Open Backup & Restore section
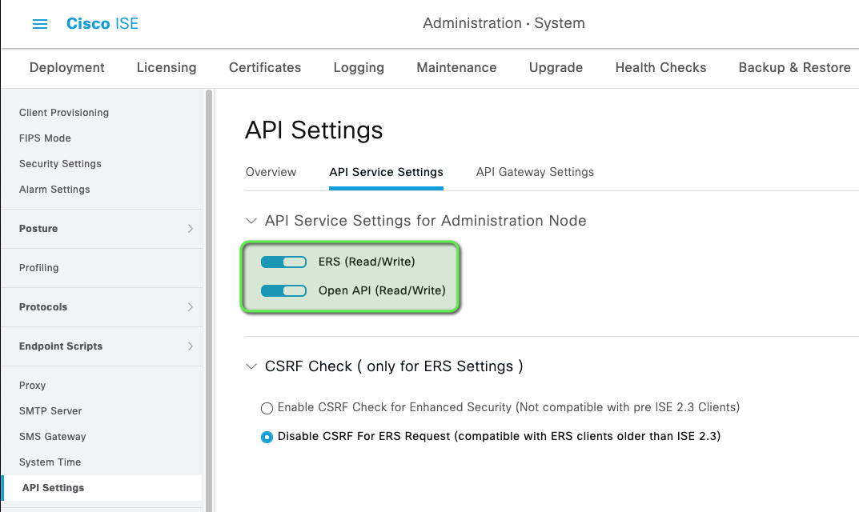 [x=794, y=67]
